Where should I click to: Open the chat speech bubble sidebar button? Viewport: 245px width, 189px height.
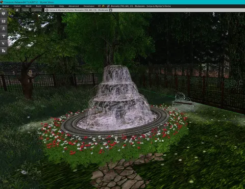4,14
